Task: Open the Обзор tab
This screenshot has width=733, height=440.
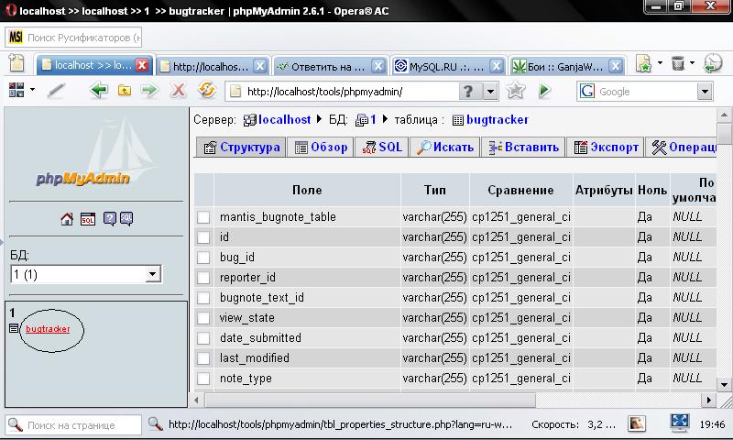Action: (x=321, y=148)
